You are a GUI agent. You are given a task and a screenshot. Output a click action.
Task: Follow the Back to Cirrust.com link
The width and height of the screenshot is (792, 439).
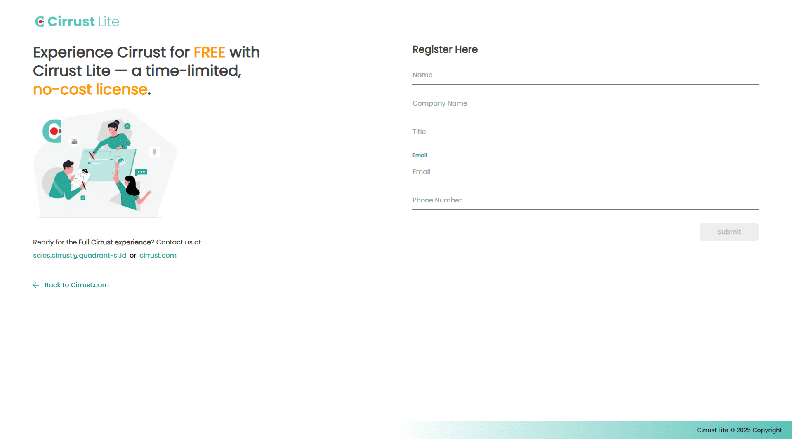[77, 285]
